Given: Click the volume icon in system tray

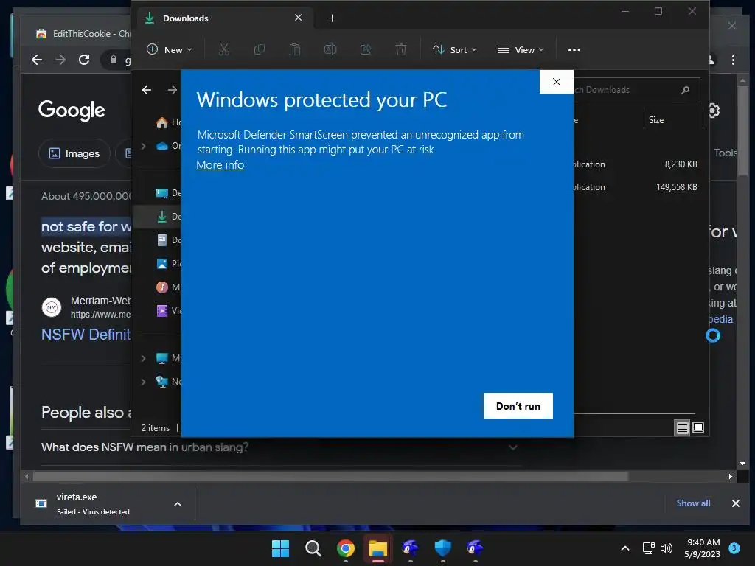Looking at the screenshot, I should (x=667, y=548).
